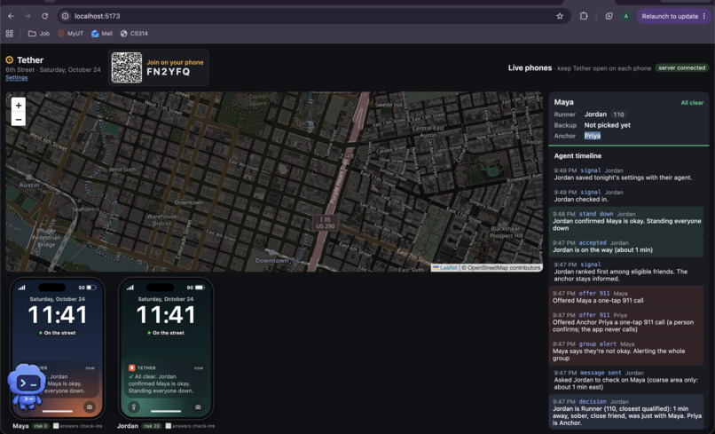
Task: Select offer 911 Priya timeline entry
Action: click(626, 322)
